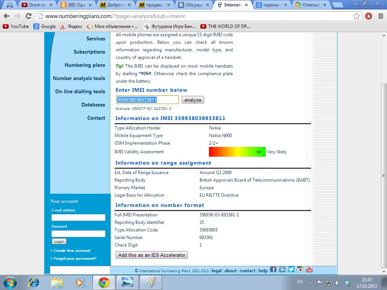Image resolution: width=387 pixels, height=290 pixels.
Task: Open the YouTube bookmark
Action: tap(16, 26)
